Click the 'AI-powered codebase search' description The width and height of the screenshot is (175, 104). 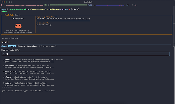click(29, 85)
